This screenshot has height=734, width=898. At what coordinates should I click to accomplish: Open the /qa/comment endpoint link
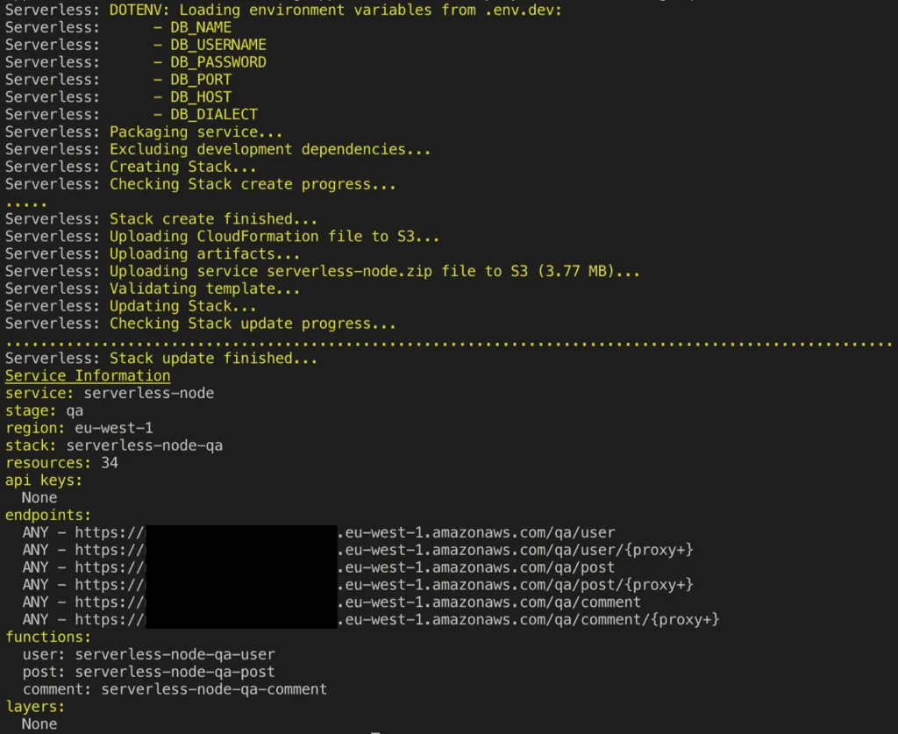pyautogui.click(x=491, y=602)
